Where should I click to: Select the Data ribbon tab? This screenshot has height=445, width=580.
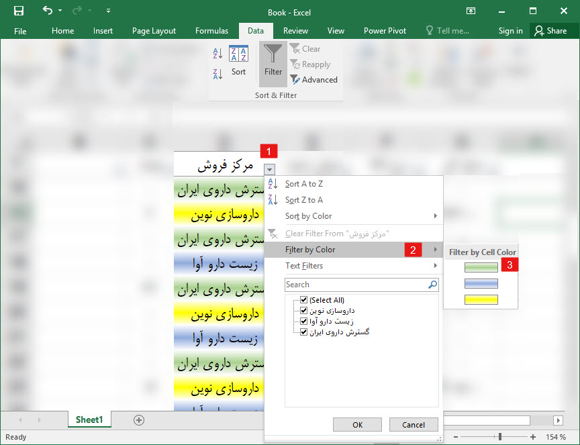[256, 31]
